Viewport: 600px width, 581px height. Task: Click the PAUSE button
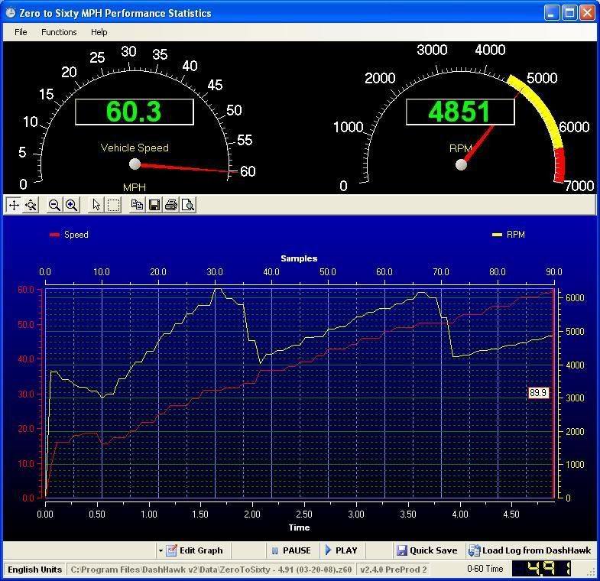tap(290, 550)
